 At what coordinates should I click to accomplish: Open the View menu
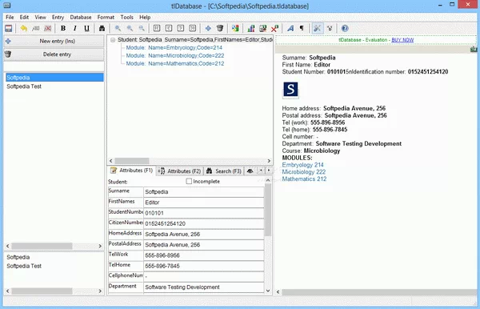(41, 17)
